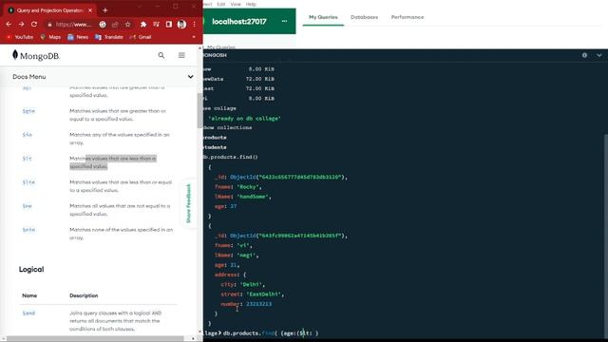The width and height of the screenshot is (608, 342).
Task: Share this page from the address bar
Action: coord(115,25)
